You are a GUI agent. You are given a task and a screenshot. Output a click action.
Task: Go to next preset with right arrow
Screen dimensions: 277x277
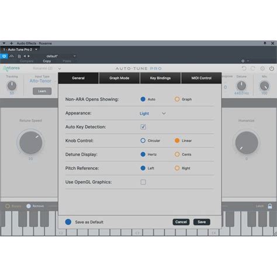coord(29,56)
